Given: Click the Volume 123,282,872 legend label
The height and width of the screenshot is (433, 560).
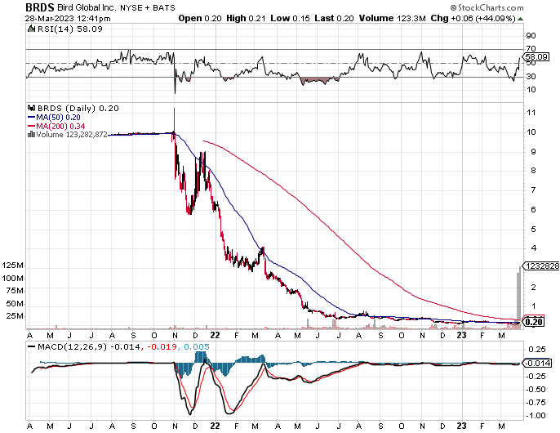Looking at the screenshot, I should (72, 135).
